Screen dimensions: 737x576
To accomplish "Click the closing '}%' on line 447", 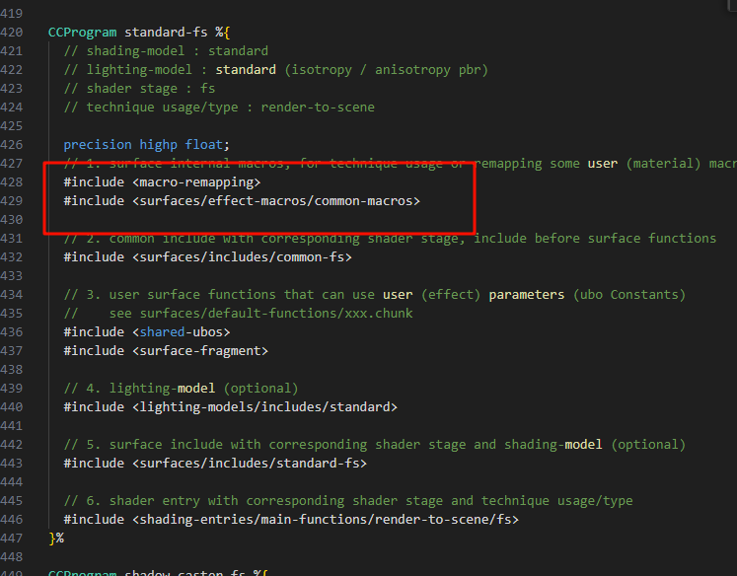I will tap(56, 538).
